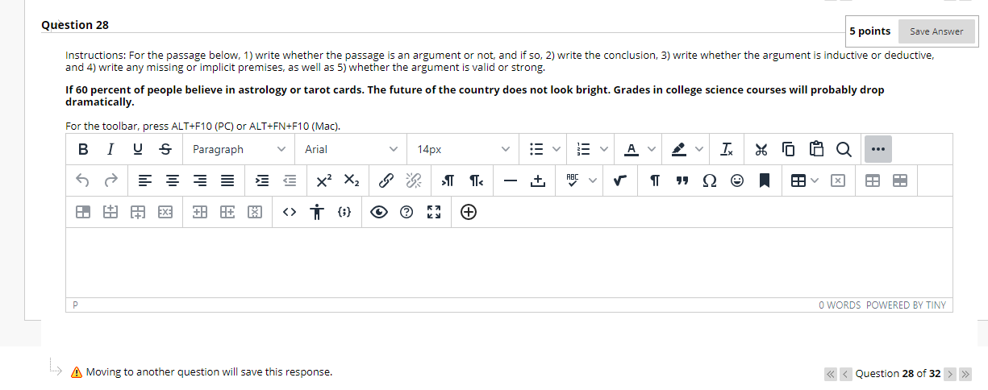Align text right

200,180
